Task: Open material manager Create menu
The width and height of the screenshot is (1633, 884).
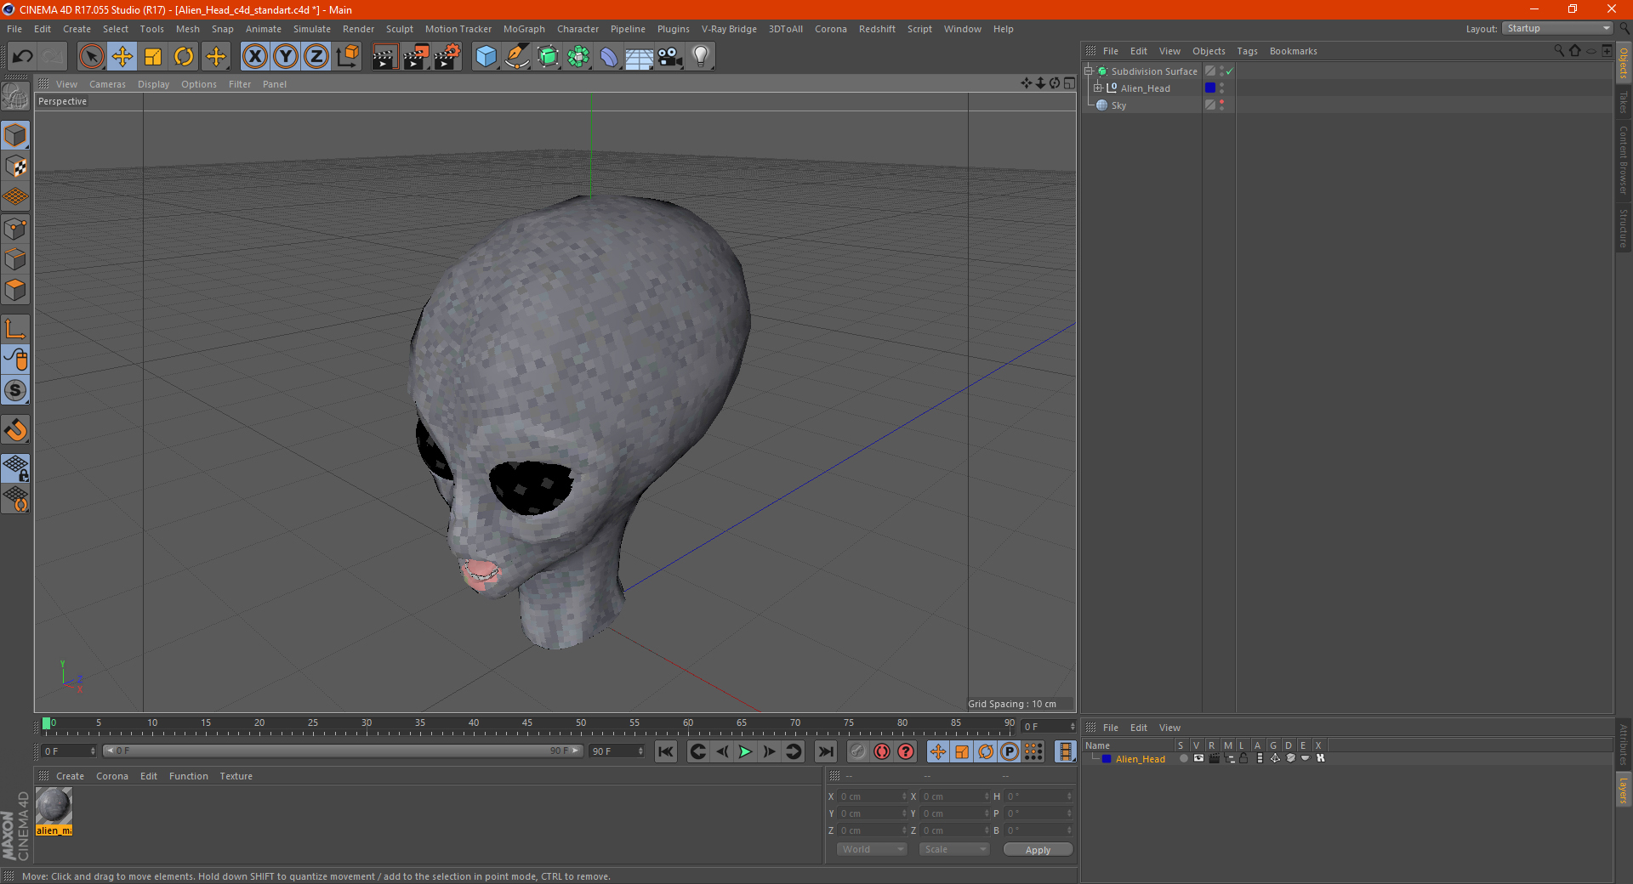Action: click(70, 776)
